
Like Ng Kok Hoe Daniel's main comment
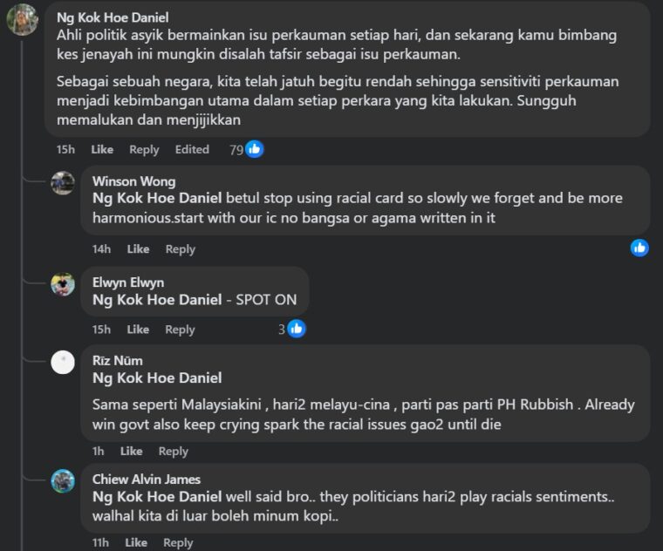[102, 150]
